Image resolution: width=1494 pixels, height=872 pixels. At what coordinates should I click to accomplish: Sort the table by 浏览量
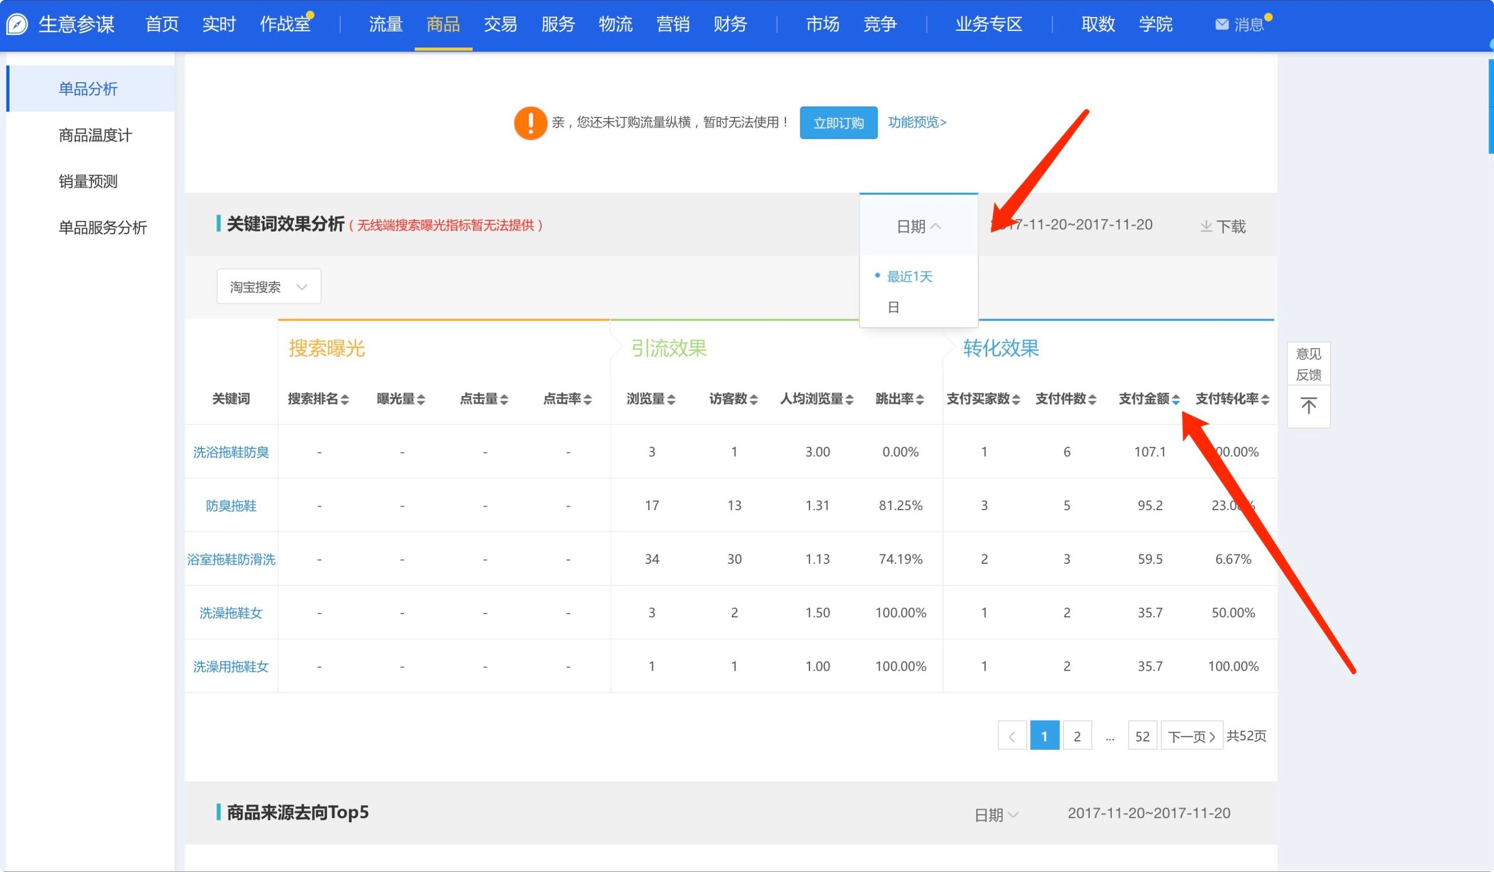tap(671, 399)
